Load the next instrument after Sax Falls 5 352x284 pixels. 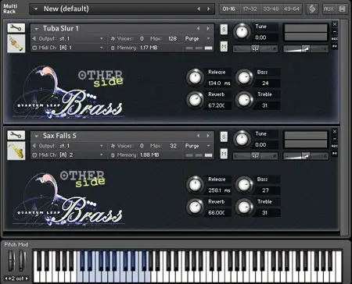pyautogui.click(x=208, y=136)
